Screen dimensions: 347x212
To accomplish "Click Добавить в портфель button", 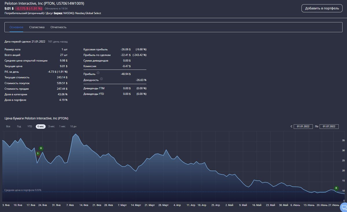I will coord(322,8).
